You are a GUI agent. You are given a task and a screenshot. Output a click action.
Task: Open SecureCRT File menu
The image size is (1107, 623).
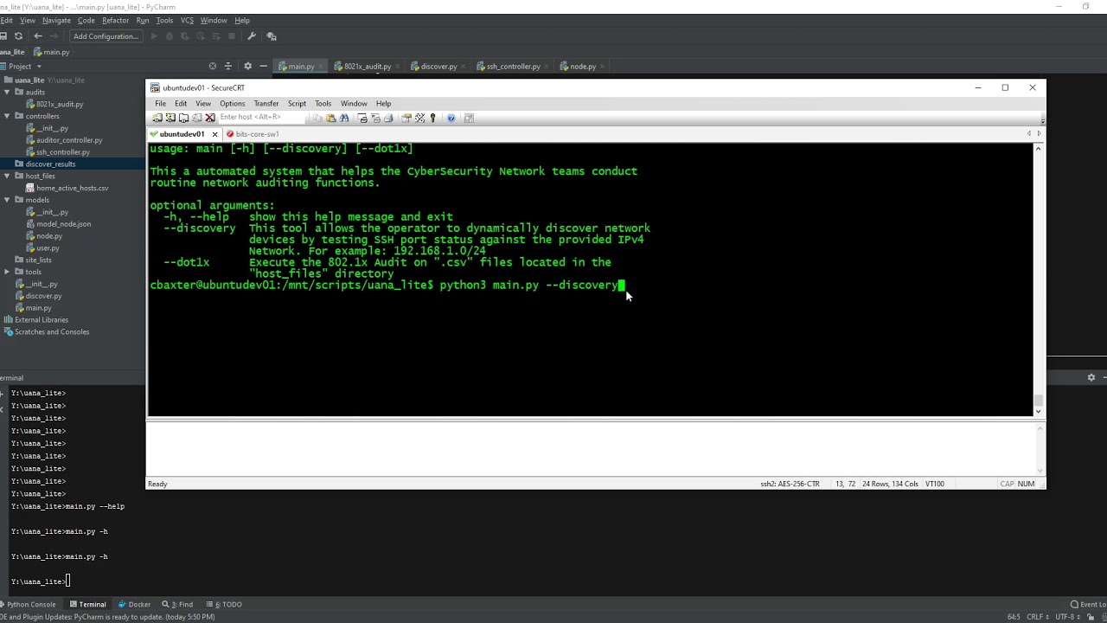(161, 104)
